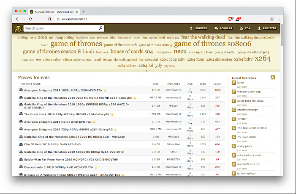The height and width of the screenshot is (194, 296).
Task: Click star icon on Descendants 3 row
Action: tap(96, 167)
